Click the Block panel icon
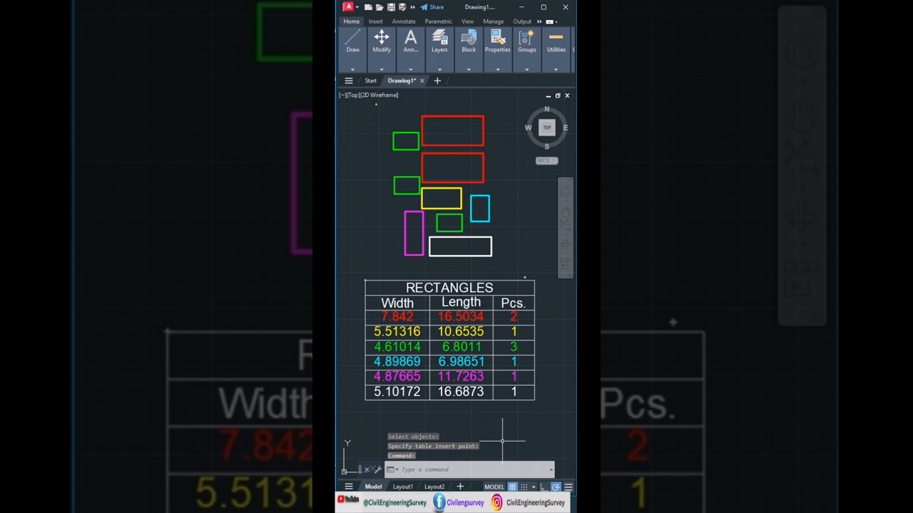The height and width of the screenshot is (513, 913). point(469,37)
